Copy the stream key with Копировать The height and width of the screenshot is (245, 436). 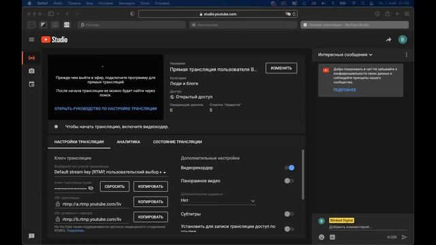click(151, 186)
